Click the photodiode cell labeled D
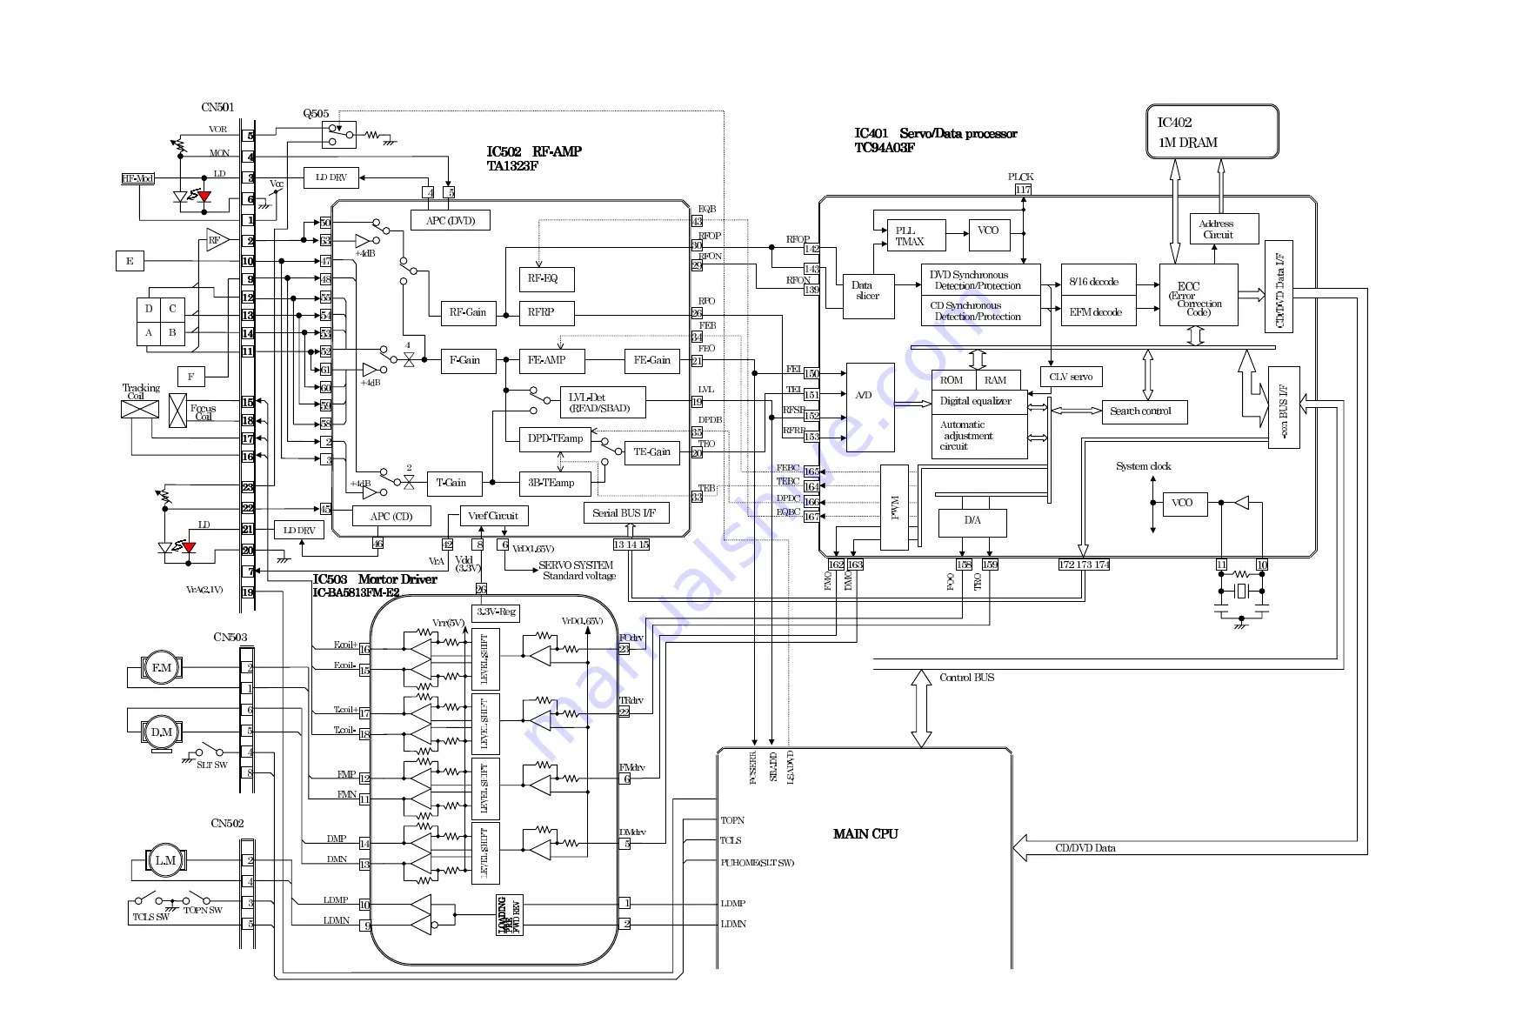Screen dimensions: 1516x1036 tap(149, 309)
